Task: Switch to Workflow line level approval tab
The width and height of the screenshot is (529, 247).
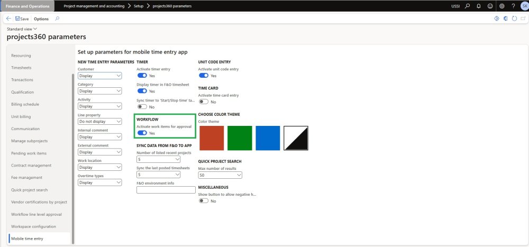Action: (x=37, y=214)
